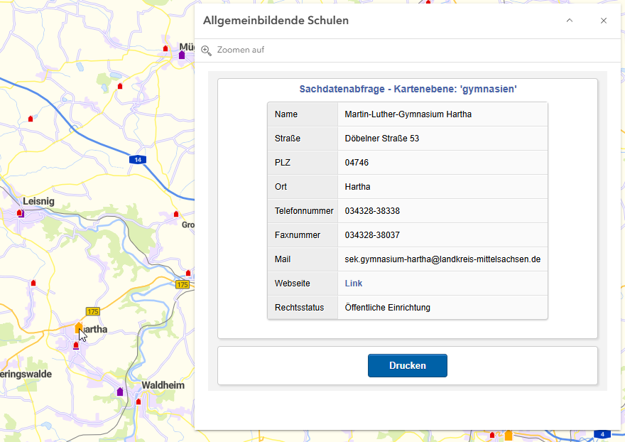Click the blue B14 road shield
The width and height of the screenshot is (625, 442).
click(x=138, y=160)
